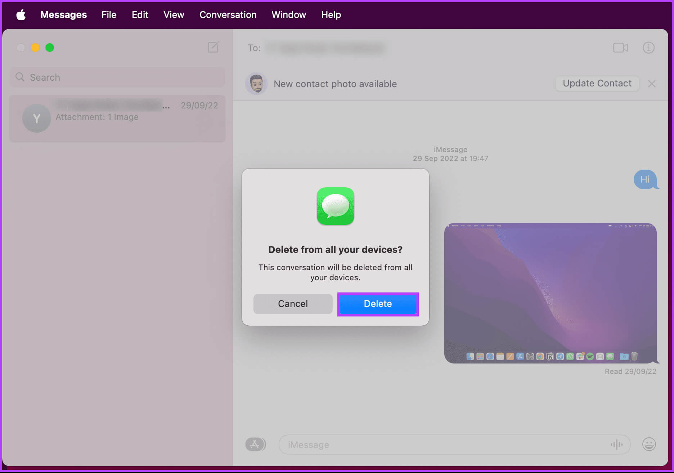Click the 'Read 29/09/22' receipt text

coord(630,371)
